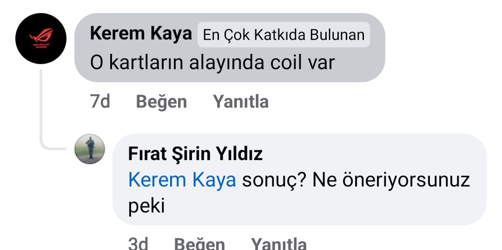Reply to Kerem Kaya's comment via Yanıtla
Screen dimensions: 502x250
[x=241, y=102]
